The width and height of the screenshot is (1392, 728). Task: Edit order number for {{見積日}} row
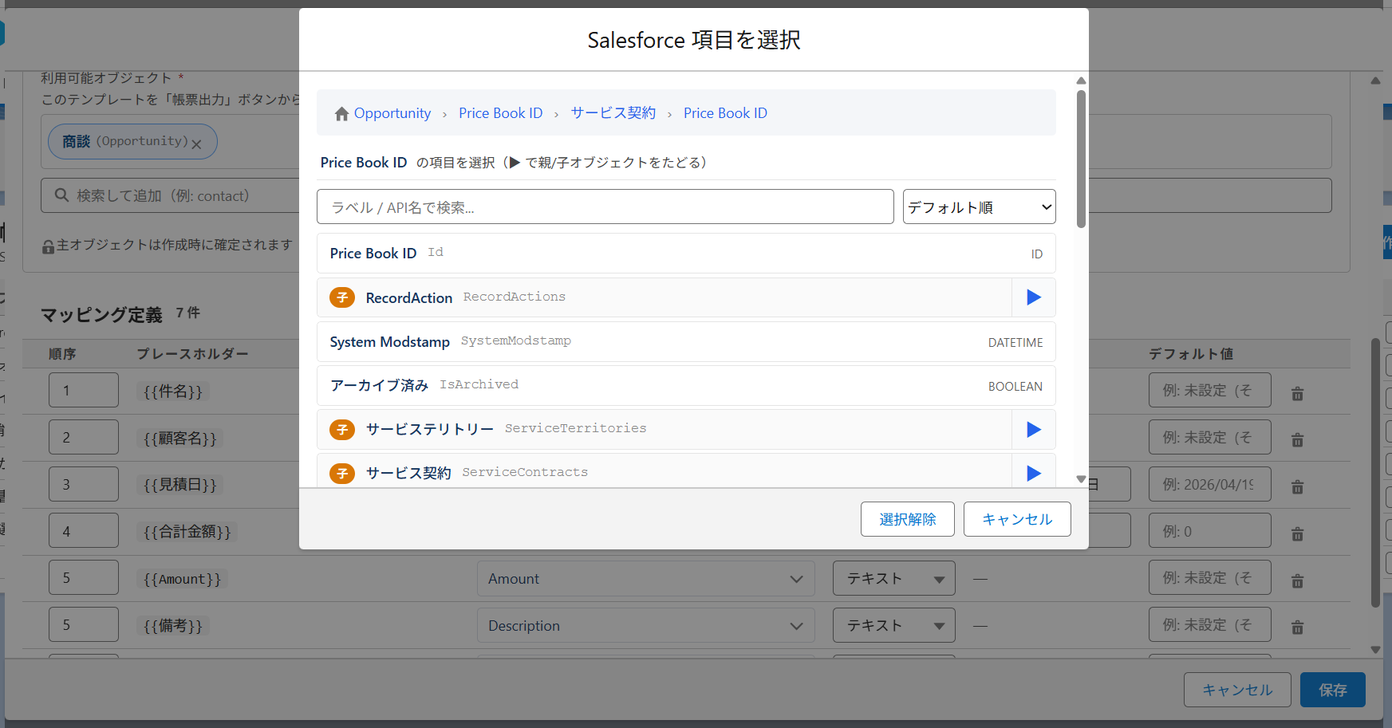tap(84, 484)
